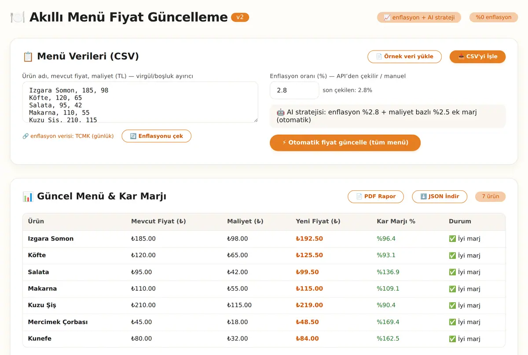
Task: Click the %0 enflasyon badge
Action: 494,17
